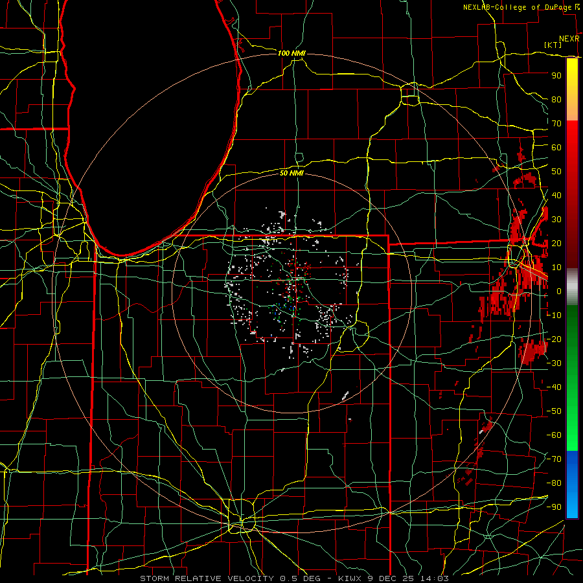This screenshot has height=583, width=583.
Task: Click the 0 value on velocity scale
Action: point(559,291)
